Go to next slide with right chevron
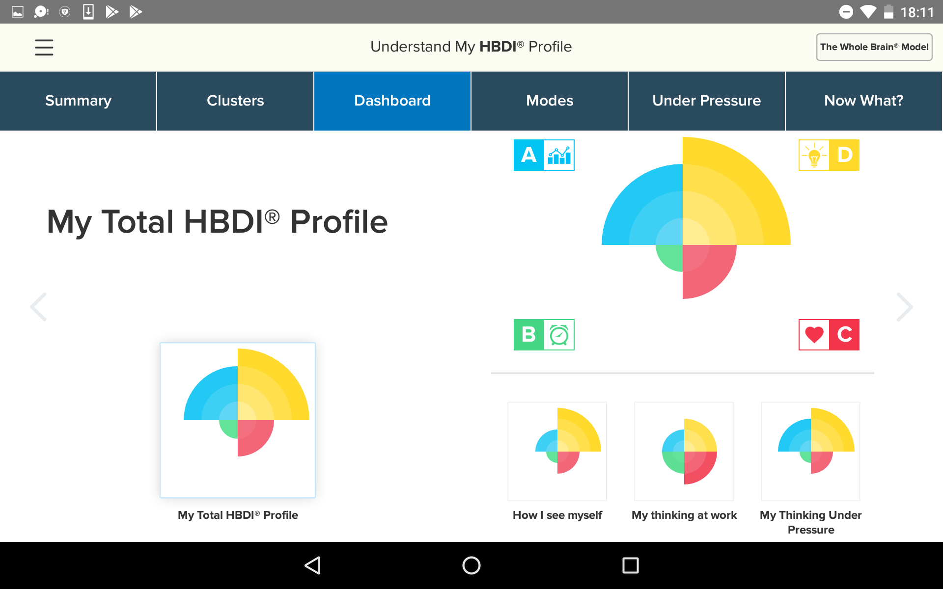This screenshot has width=943, height=589. pos(904,307)
